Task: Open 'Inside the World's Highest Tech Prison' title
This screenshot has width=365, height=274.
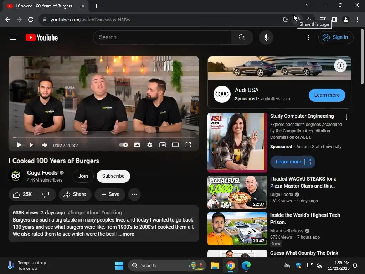Action: (305, 219)
